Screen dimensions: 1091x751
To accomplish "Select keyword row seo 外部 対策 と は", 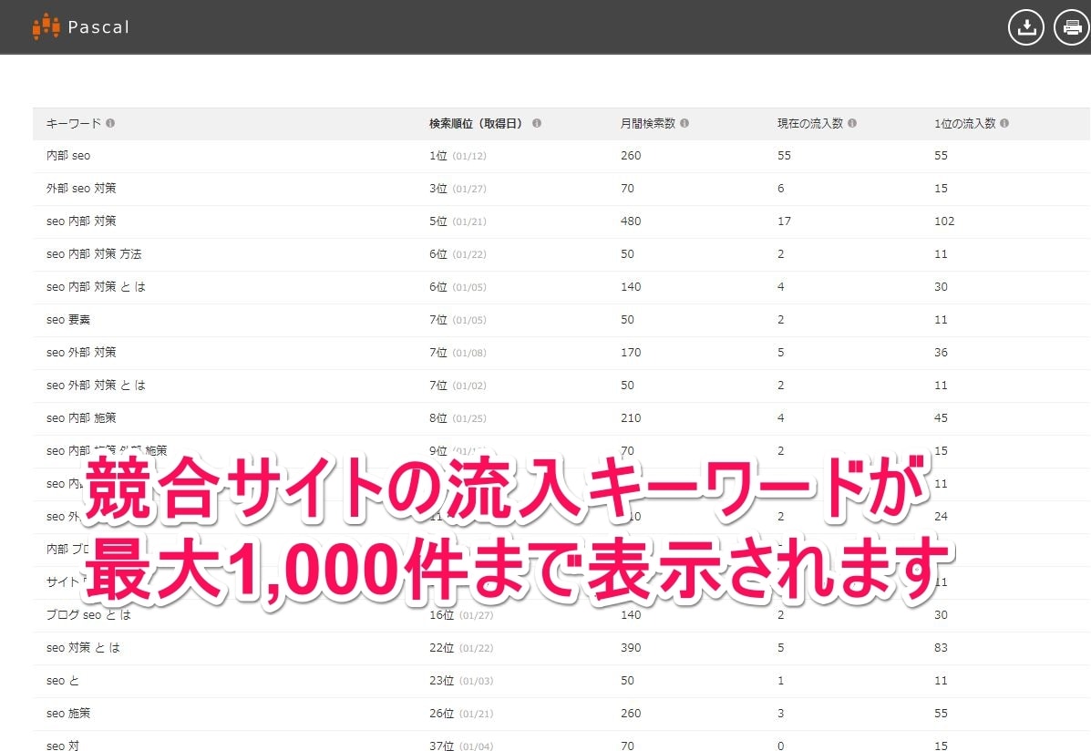I will (561, 386).
